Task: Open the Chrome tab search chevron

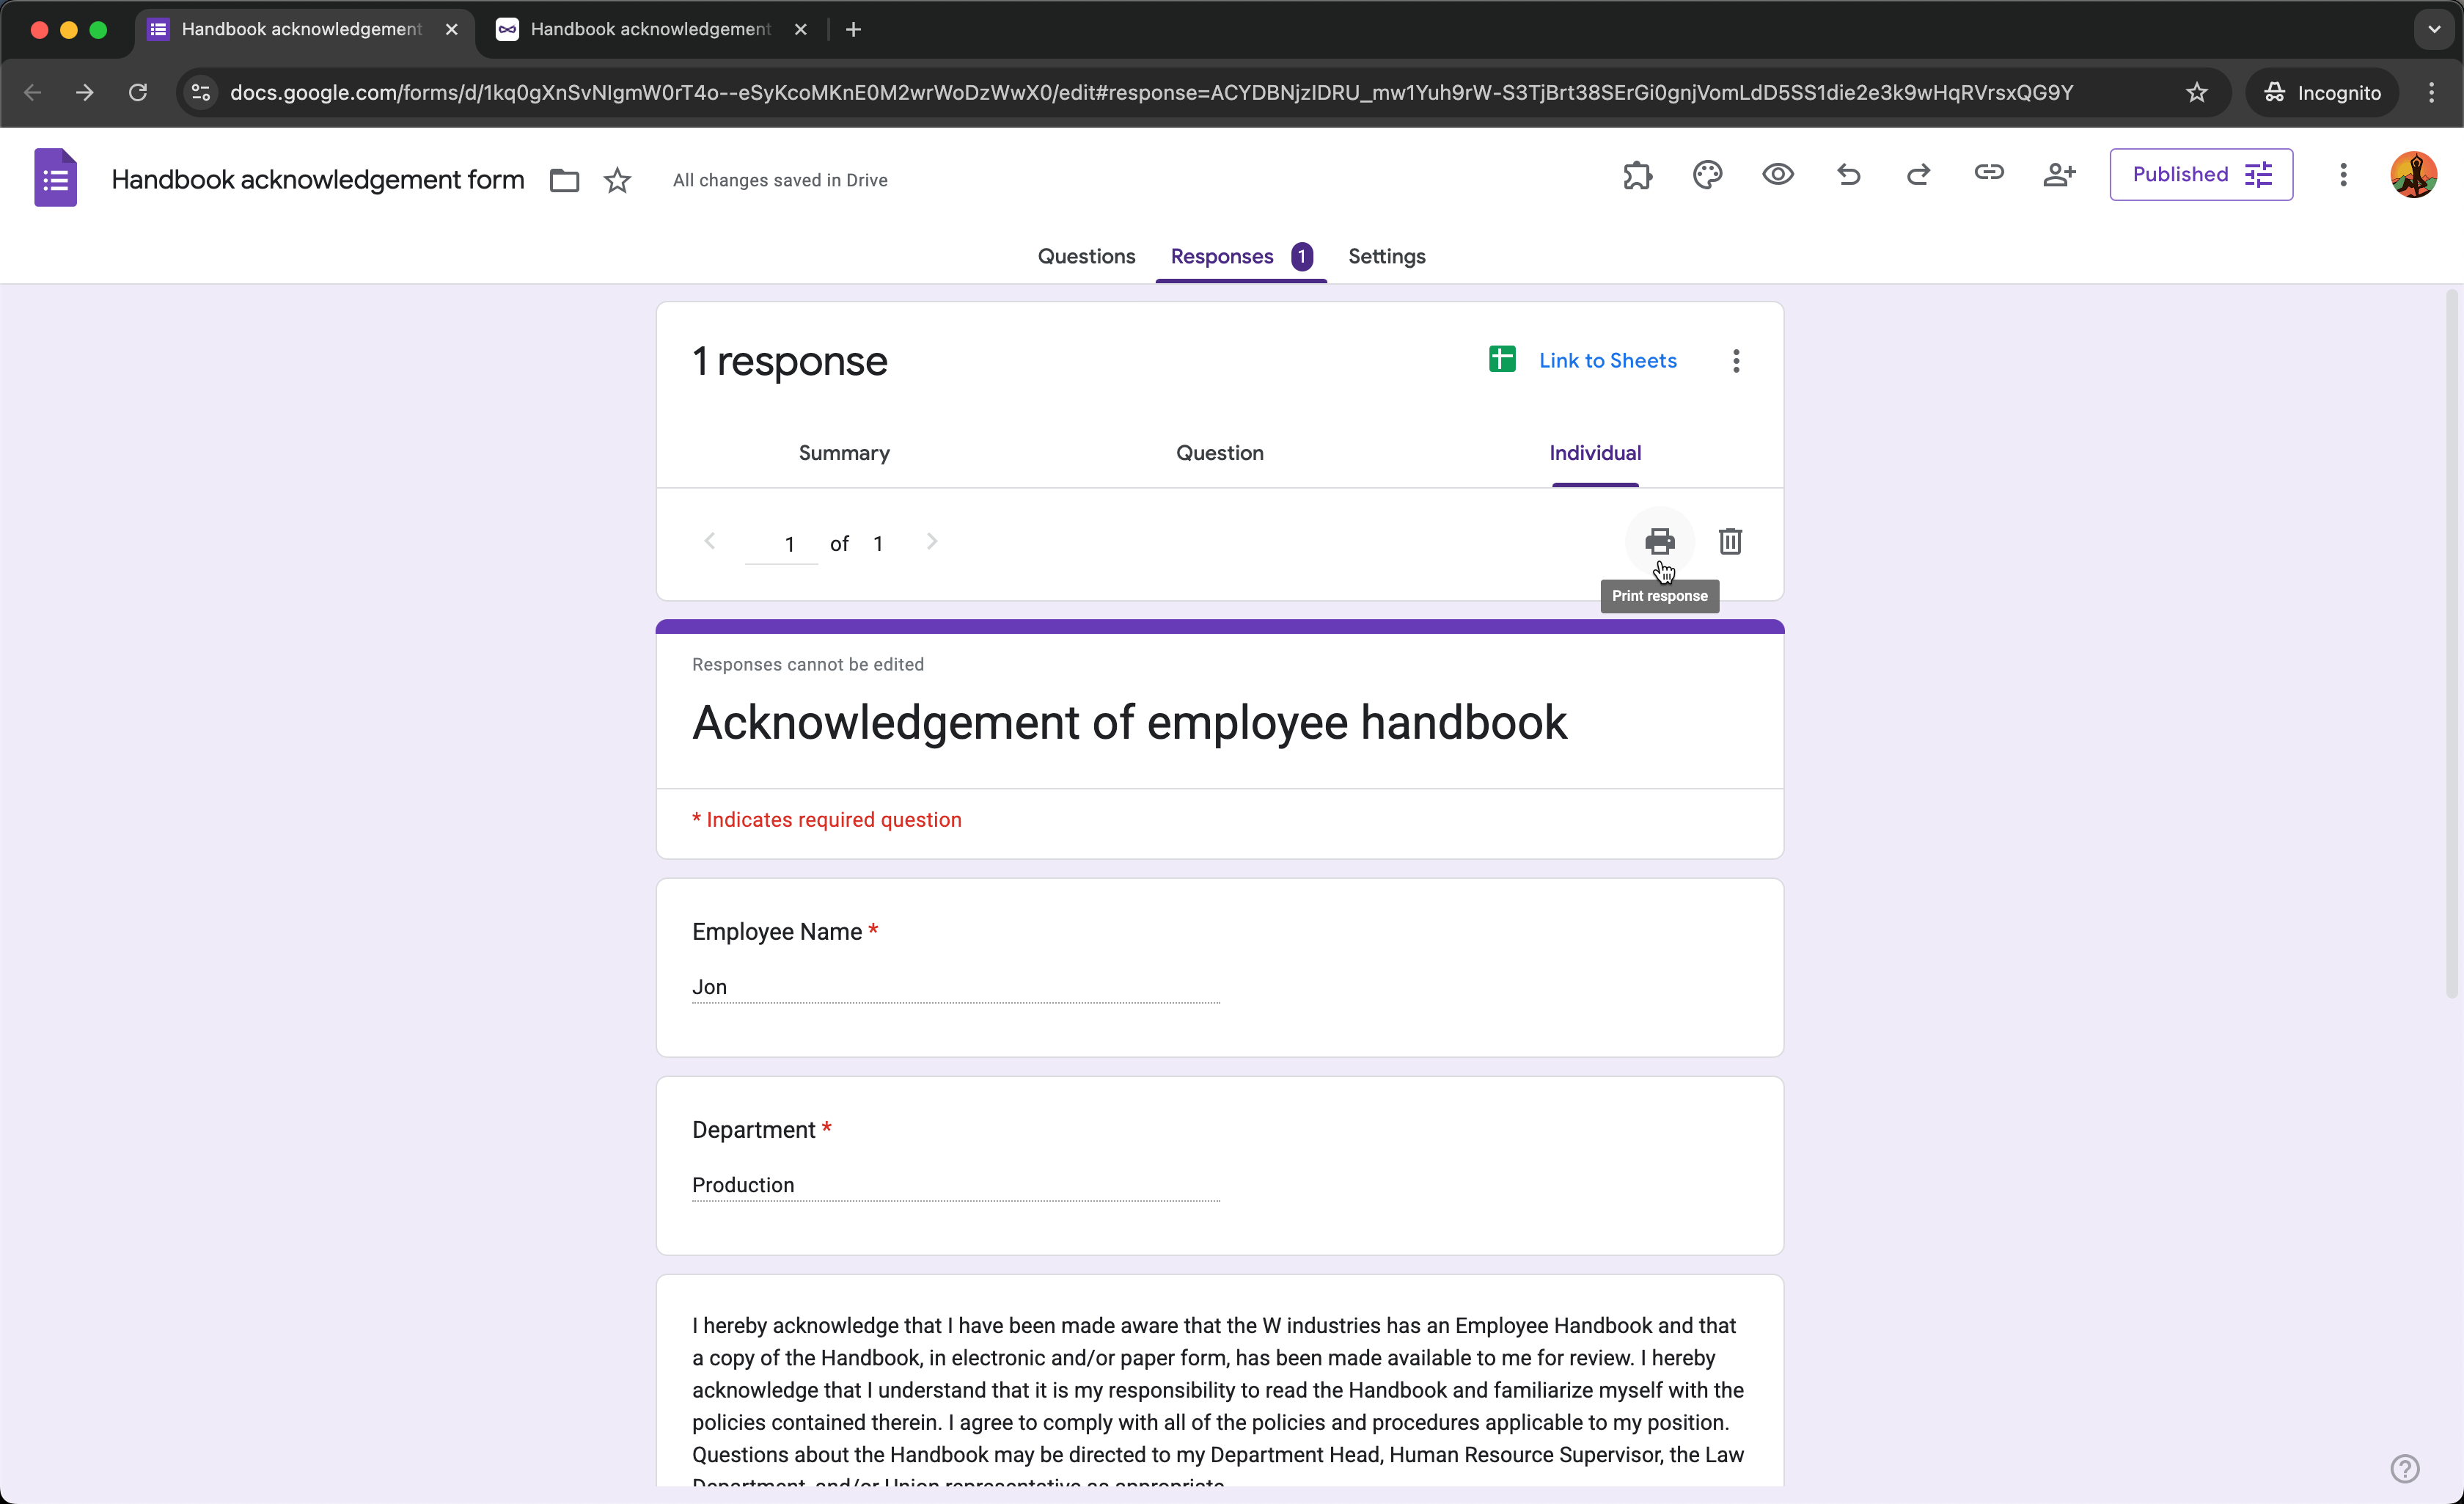Action: click(x=2434, y=29)
